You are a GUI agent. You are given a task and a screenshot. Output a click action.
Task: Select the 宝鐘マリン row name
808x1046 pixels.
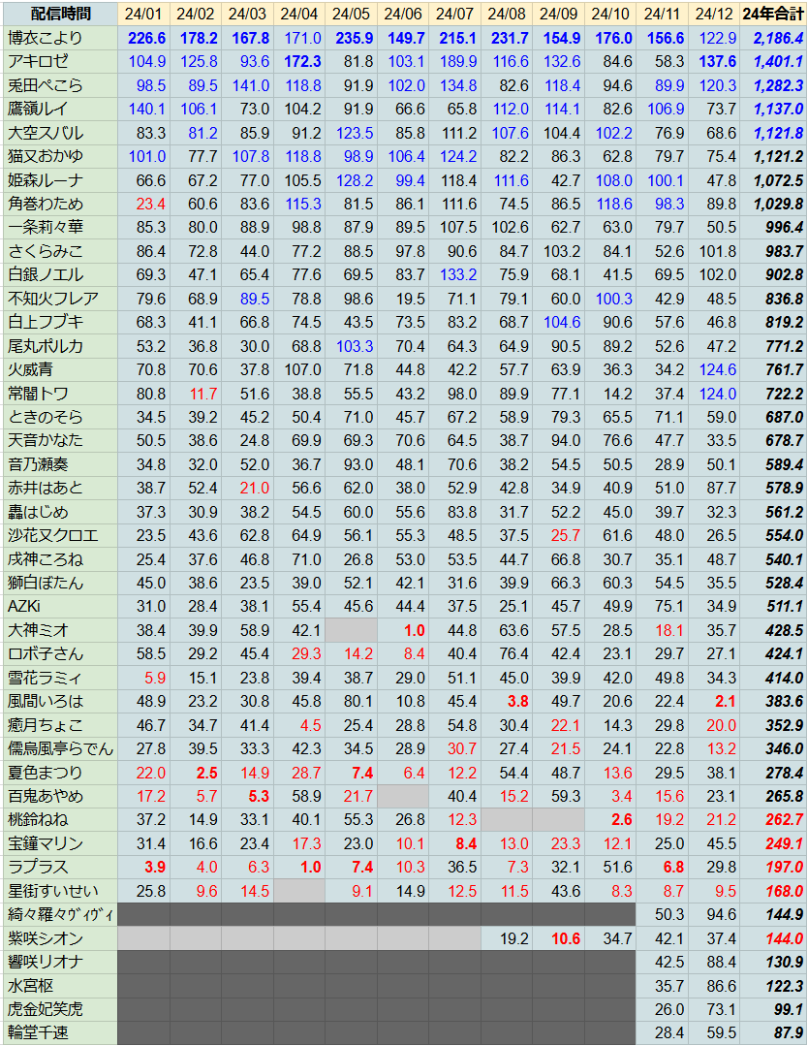pyautogui.click(x=61, y=843)
